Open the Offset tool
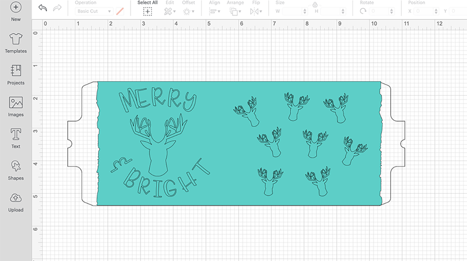Screen dimensions: 467x261 point(189,12)
